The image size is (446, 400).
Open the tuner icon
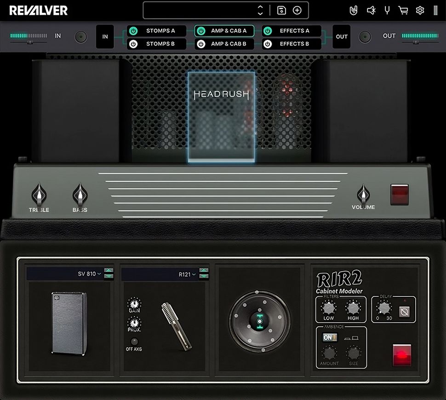(387, 10)
